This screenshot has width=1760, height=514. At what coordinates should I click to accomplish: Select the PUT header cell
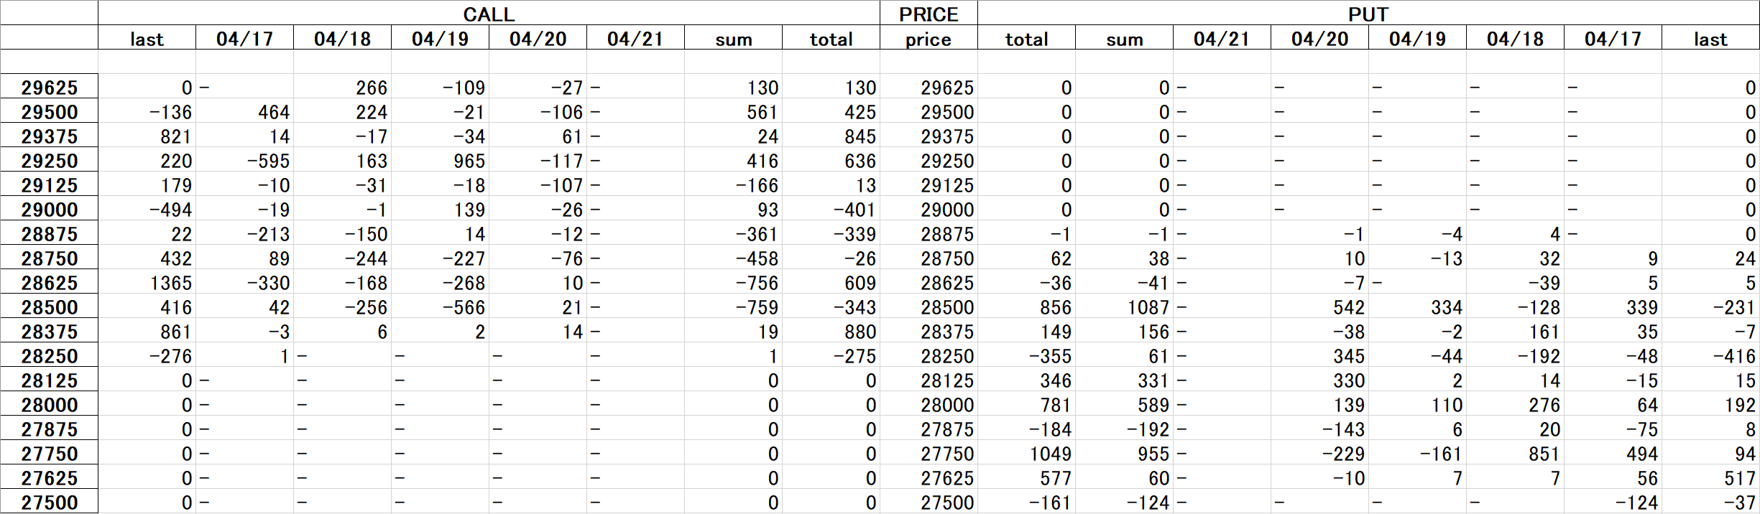(1368, 13)
